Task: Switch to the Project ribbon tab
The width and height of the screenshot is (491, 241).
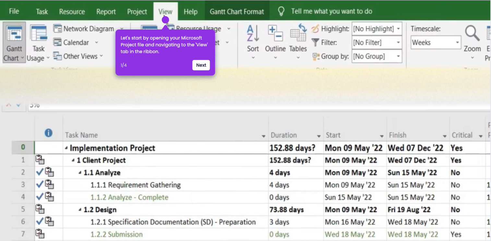Action: (x=137, y=12)
